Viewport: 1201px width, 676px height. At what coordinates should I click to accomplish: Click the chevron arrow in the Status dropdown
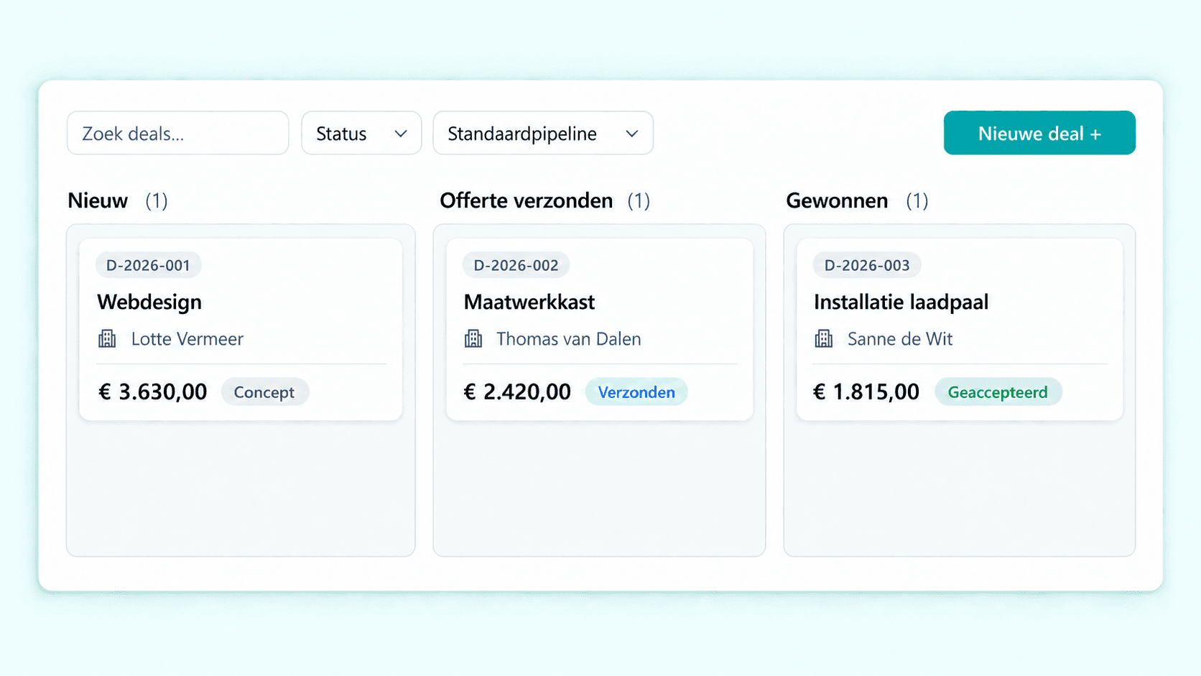(401, 134)
